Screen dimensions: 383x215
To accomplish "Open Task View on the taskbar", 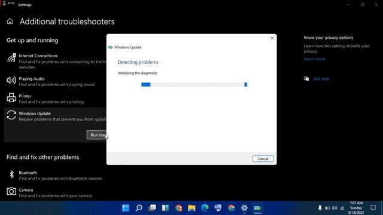I will coord(152,208).
